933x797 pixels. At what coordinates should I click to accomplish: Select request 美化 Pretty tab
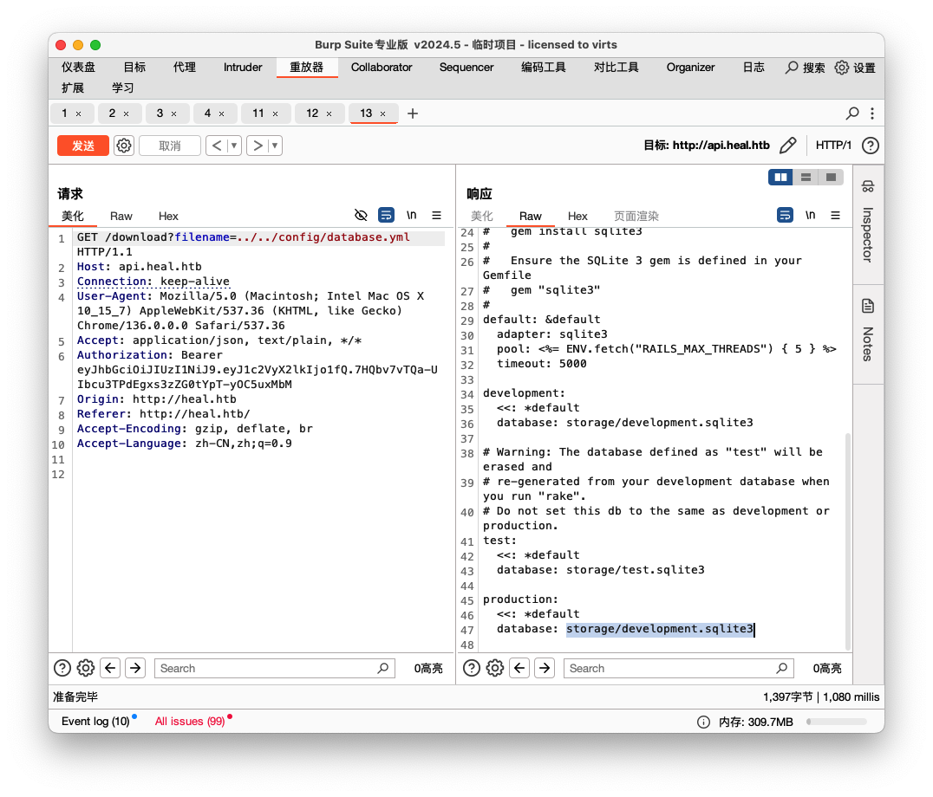tap(73, 217)
